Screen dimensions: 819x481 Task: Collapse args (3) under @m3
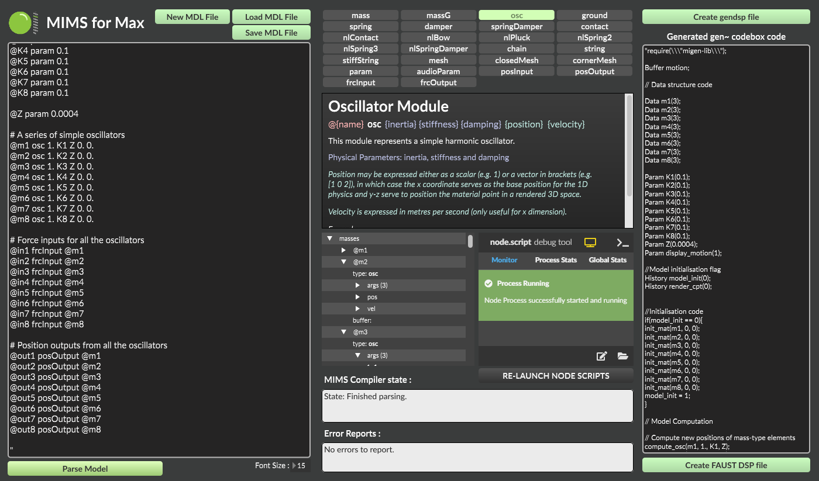point(358,355)
